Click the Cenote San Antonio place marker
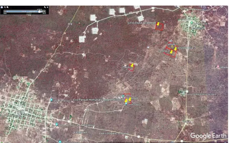The image size is (230, 143). coord(51,100)
